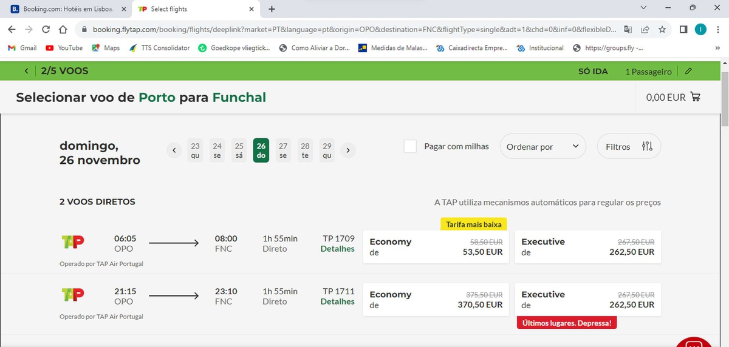729x347 pixels.
Task: Go back with the 2/5 VOOS arrow
Action: pos(26,71)
